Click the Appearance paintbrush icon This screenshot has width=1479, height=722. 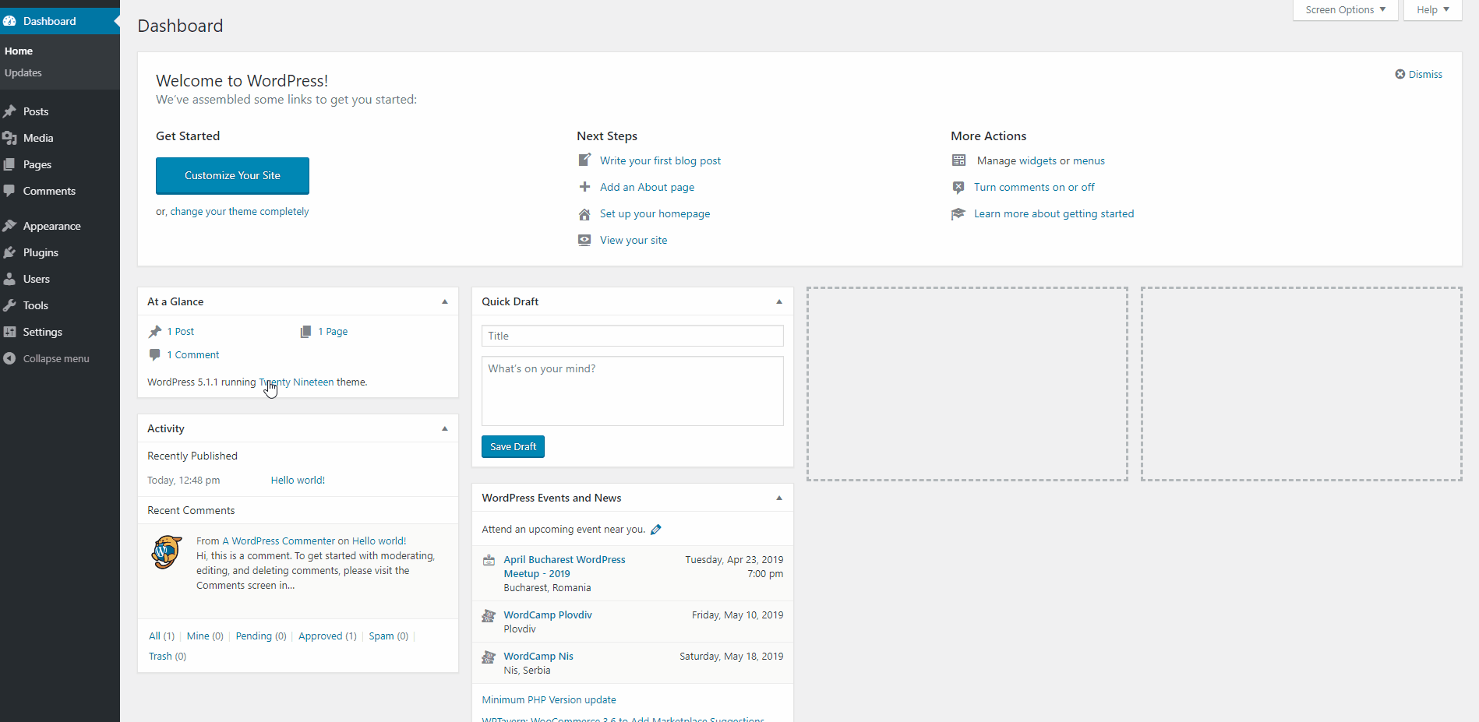pyautogui.click(x=9, y=226)
